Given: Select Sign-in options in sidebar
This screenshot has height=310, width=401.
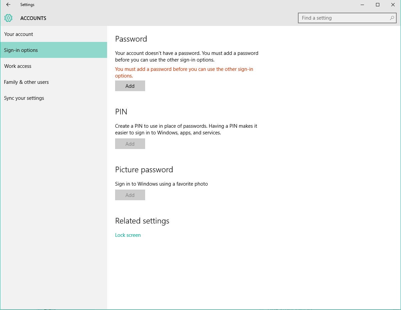Looking at the screenshot, I should point(54,50).
